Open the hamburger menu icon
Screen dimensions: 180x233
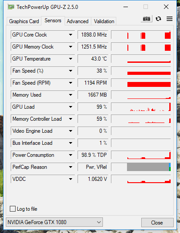pyautogui.click(x=169, y=19)
